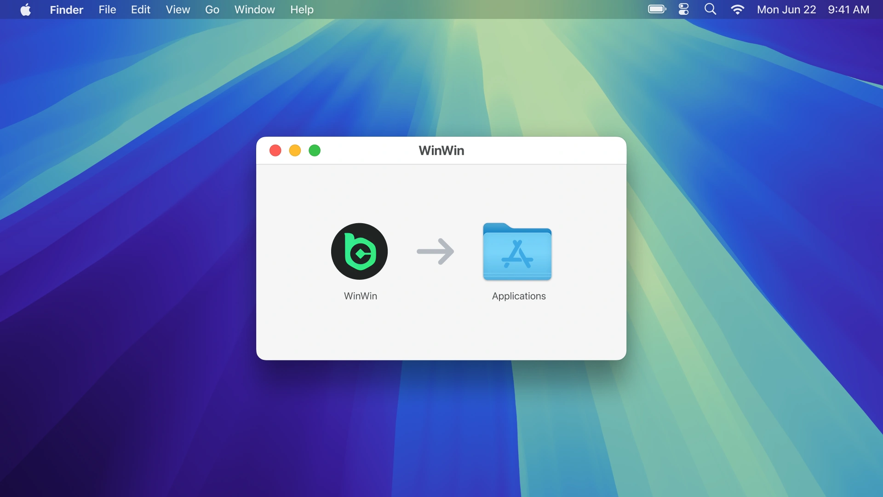883x497 pixels.
Task: Click the clock showing 9:41 AM
Action: 848,9
